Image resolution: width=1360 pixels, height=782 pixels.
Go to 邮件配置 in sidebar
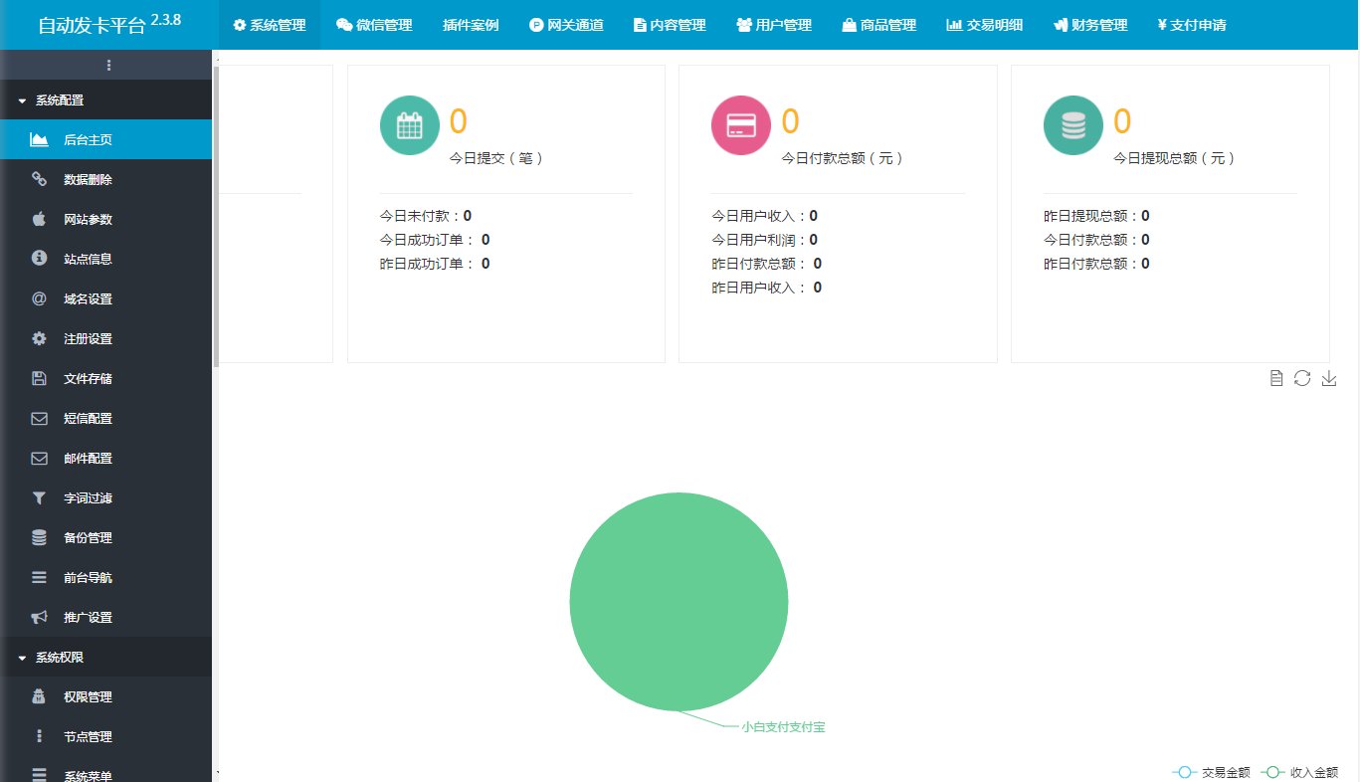tap(105, 458)
